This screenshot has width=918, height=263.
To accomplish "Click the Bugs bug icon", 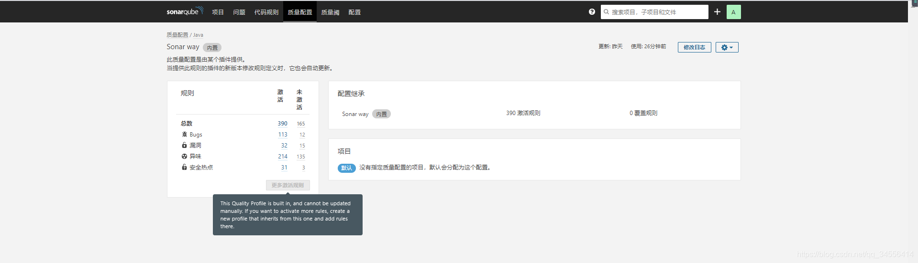I will click(184, 135).
